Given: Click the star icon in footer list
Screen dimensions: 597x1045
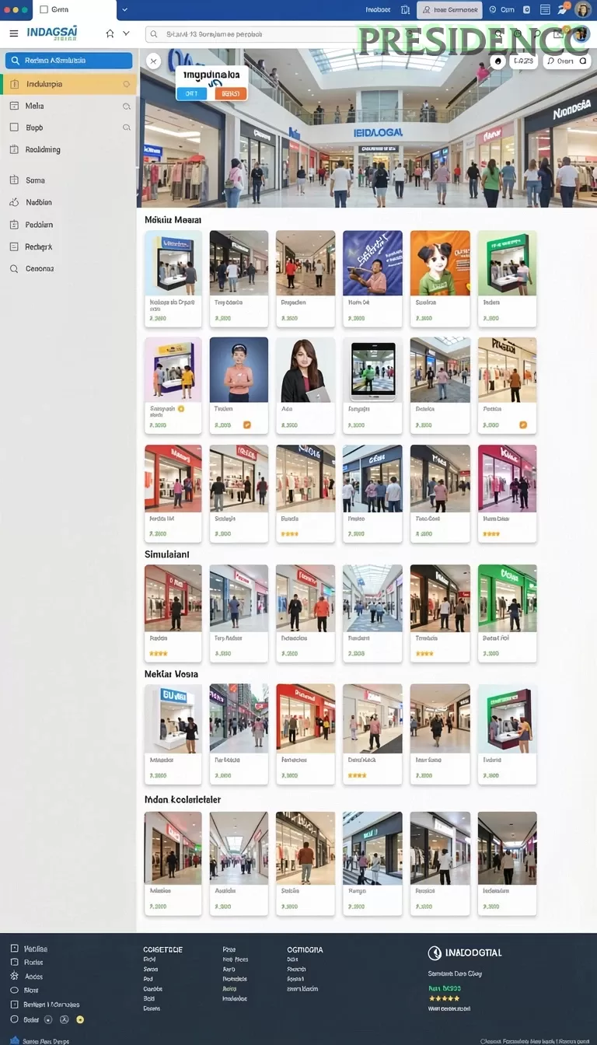Looking at the screenshot, I should pyautogui.click(x=14, y=977).
